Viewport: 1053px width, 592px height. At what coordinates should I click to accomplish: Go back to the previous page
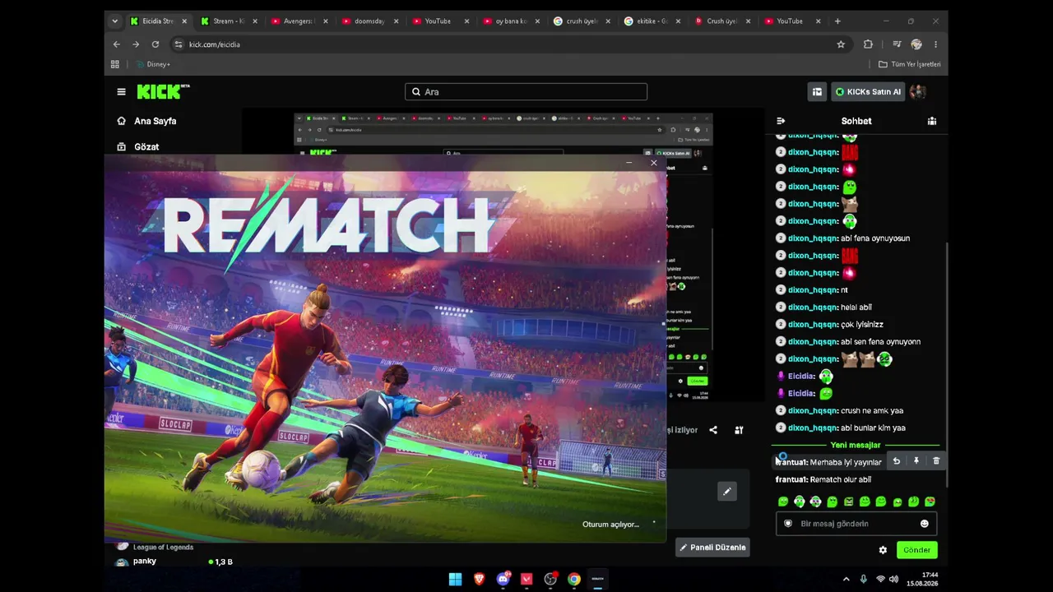point(116,44)
